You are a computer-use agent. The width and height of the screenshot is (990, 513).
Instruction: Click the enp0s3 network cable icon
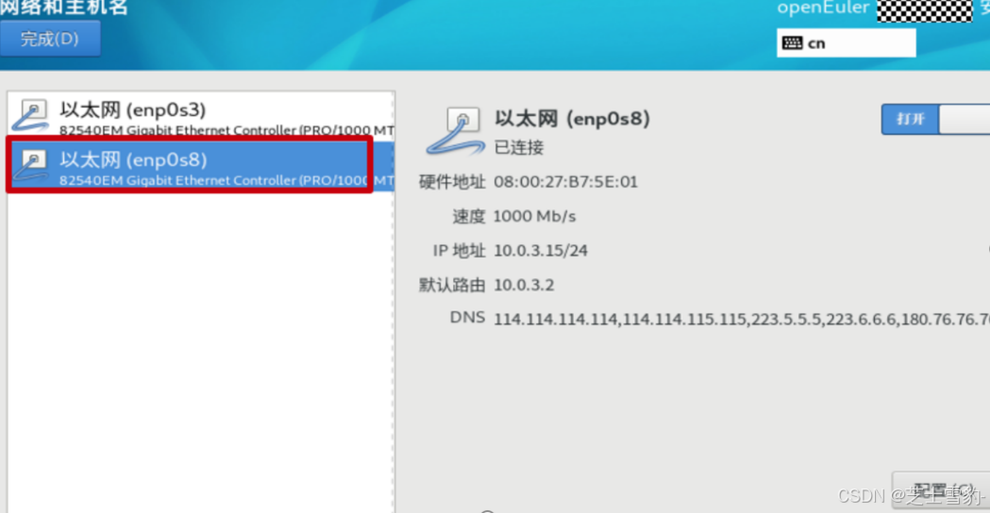[x=31, y=115]
